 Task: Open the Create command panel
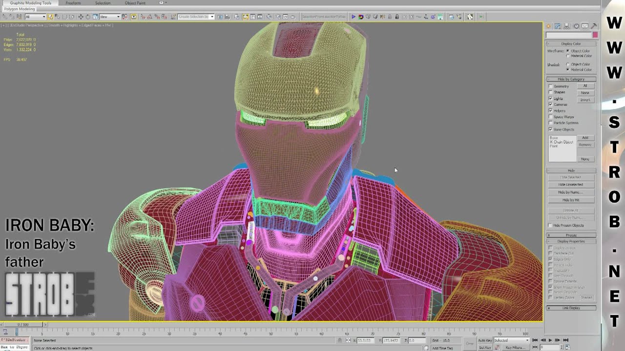point(549,26)
